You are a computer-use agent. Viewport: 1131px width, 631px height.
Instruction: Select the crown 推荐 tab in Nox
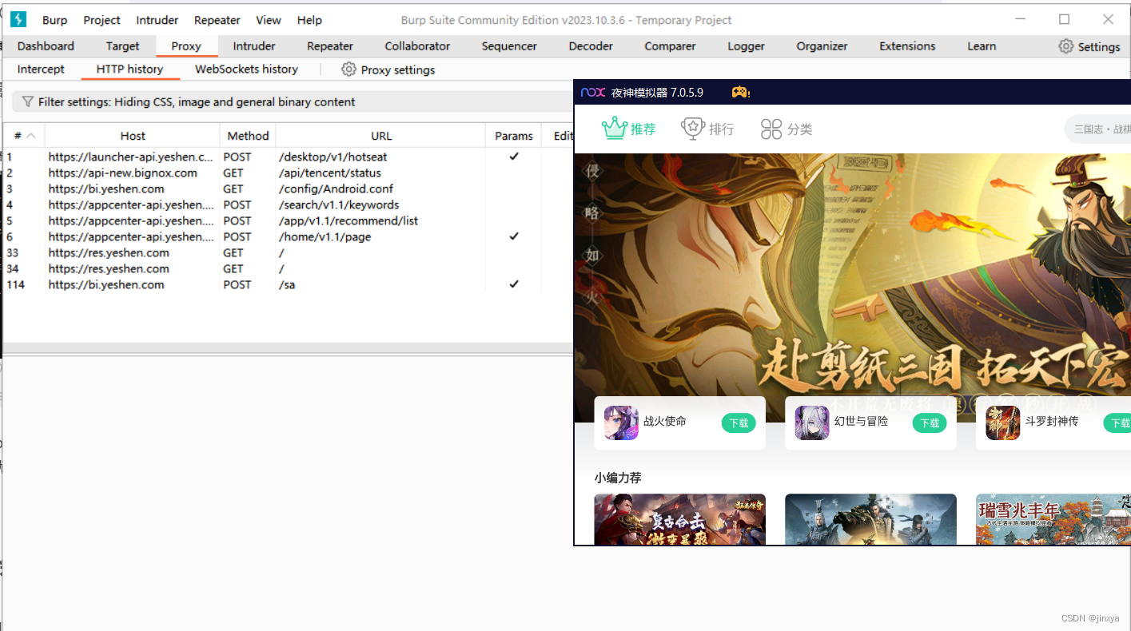point(628,129)
